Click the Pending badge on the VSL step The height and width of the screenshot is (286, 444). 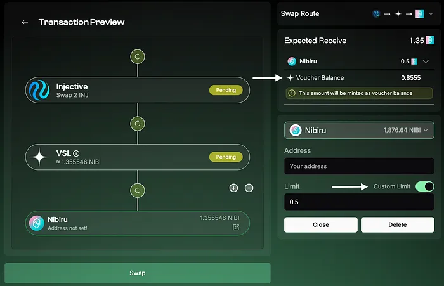pos(226,157)
